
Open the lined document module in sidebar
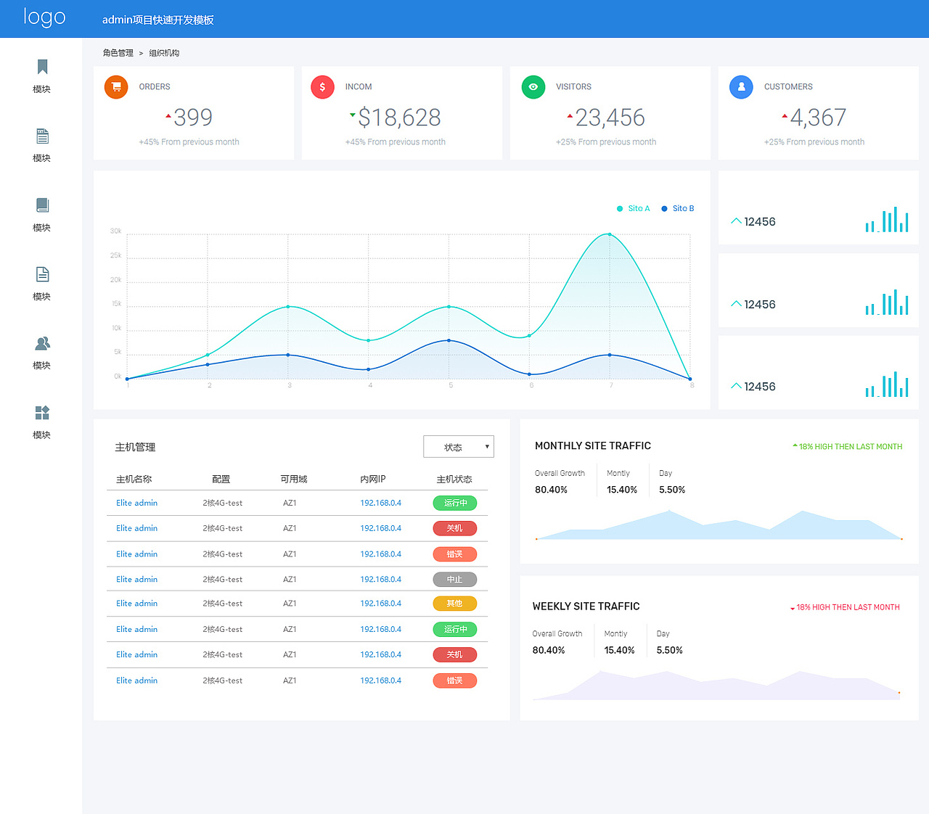coord(42,136)
